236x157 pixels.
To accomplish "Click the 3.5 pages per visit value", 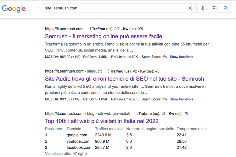I will tap(129, 135).
